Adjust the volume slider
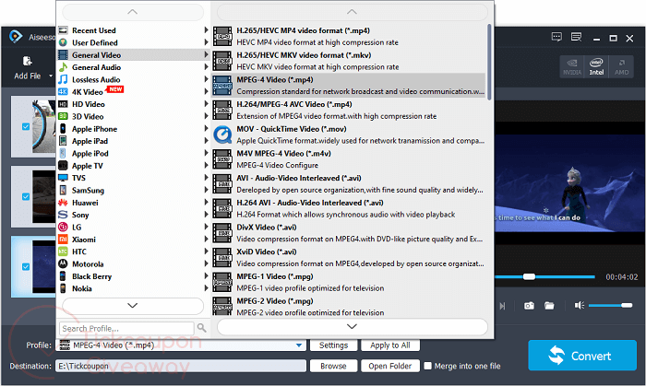Viewport: 646px width, 386px height. (610, 305)
